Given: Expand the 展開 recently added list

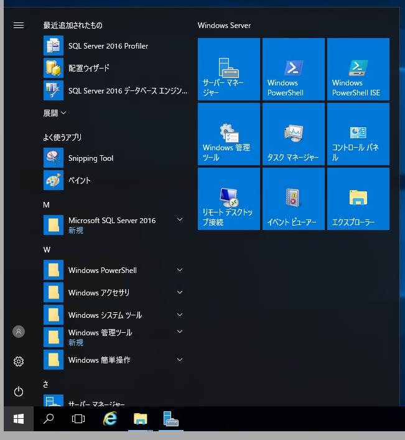Looking at the screenshot, I should (55, 113).
